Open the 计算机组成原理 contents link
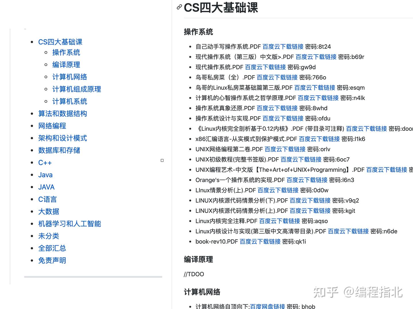Screen dimensions: 413x309 (x=77, y=89)
